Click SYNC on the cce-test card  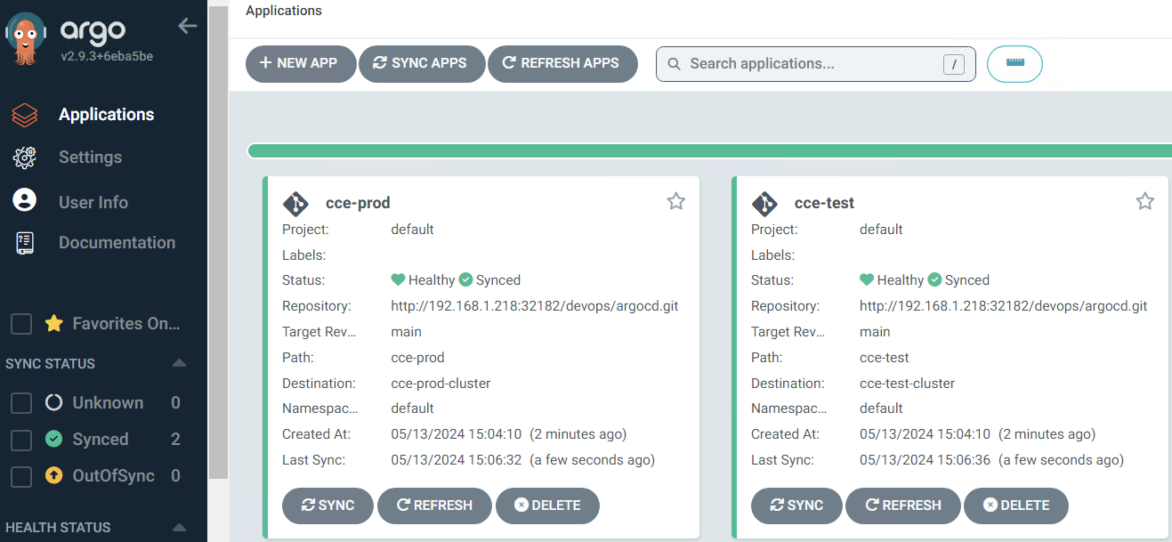(797, 506)
